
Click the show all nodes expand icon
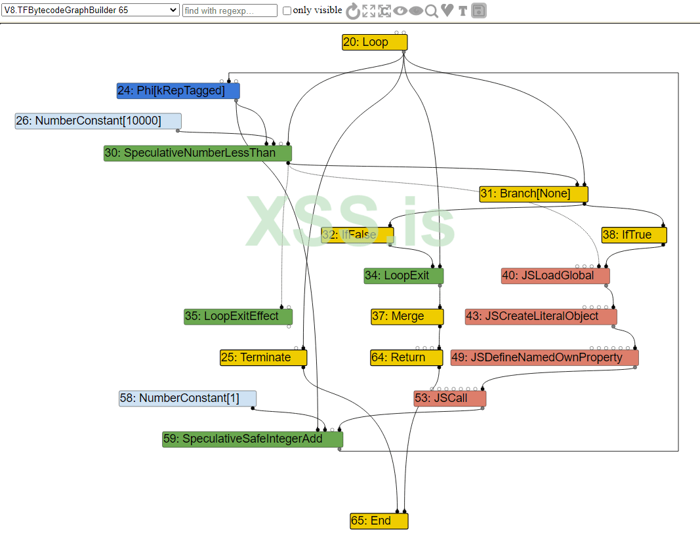click(369, 10)
